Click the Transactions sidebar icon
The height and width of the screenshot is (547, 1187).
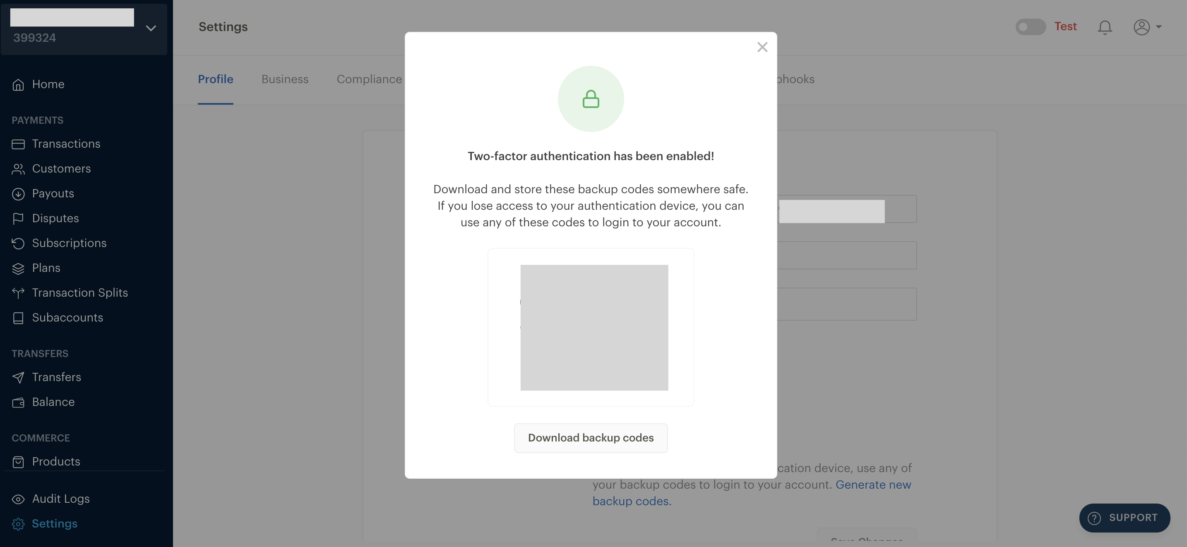click(17, 144)
